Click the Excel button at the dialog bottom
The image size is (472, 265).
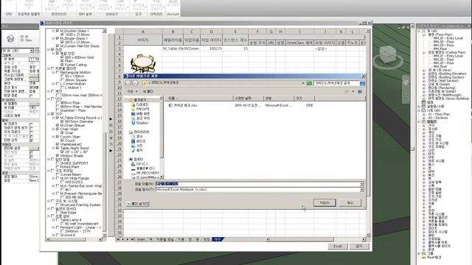pos(338,246)
